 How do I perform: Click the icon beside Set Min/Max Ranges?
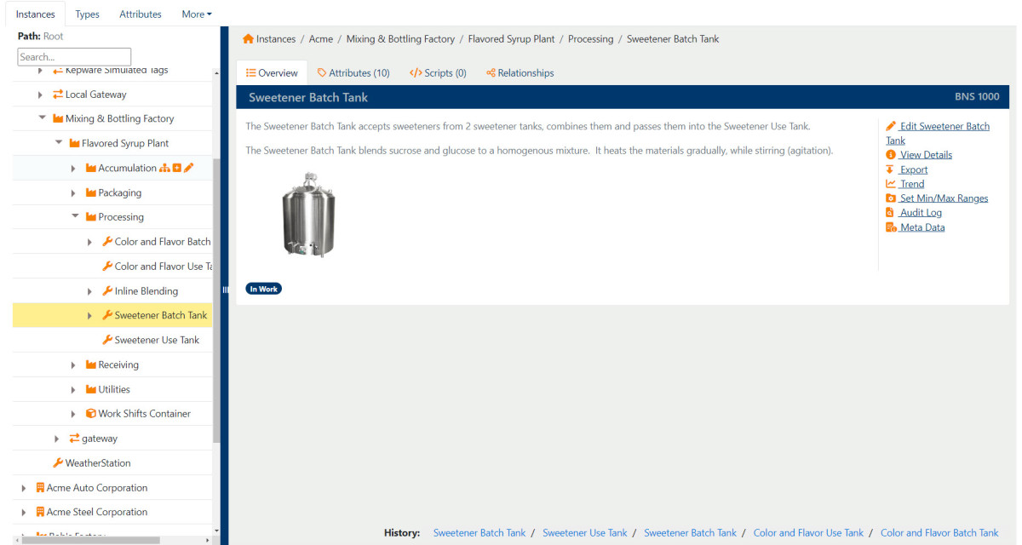(891, 198)
